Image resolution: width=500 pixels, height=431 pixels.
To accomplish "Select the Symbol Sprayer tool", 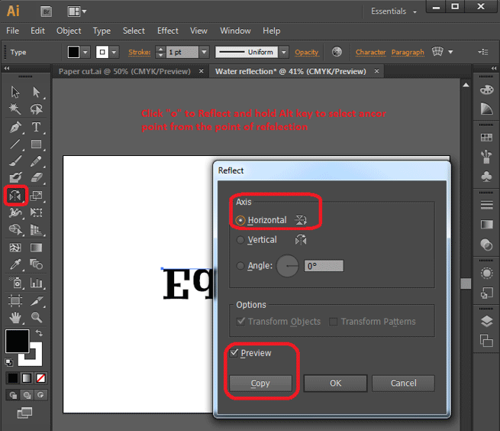I will [x=15, y=283].
